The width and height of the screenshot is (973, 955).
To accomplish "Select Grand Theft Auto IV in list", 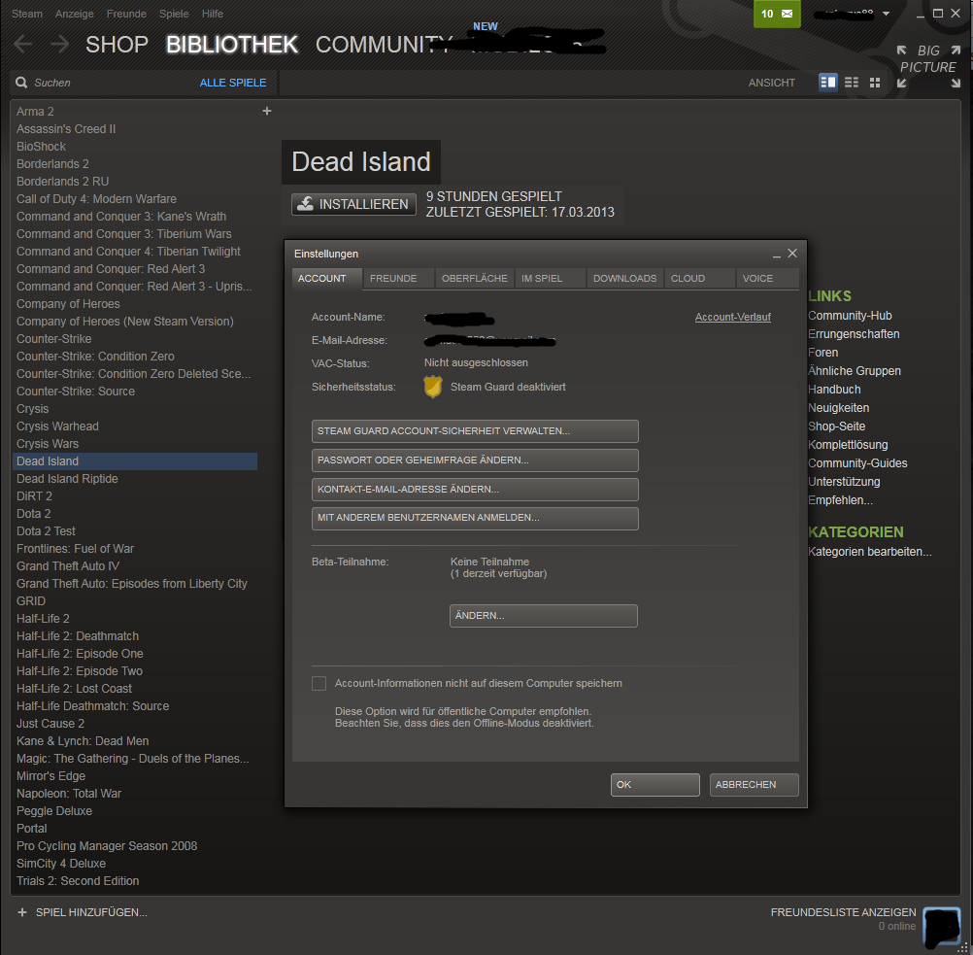I will pos(135,566).
